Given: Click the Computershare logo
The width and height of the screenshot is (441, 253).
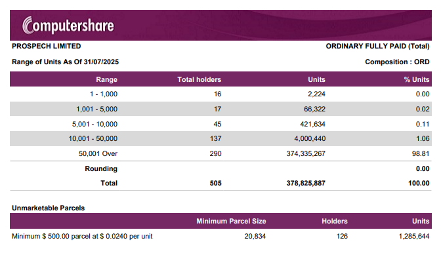Looking at the screenshot, I should tap(68, 26).
